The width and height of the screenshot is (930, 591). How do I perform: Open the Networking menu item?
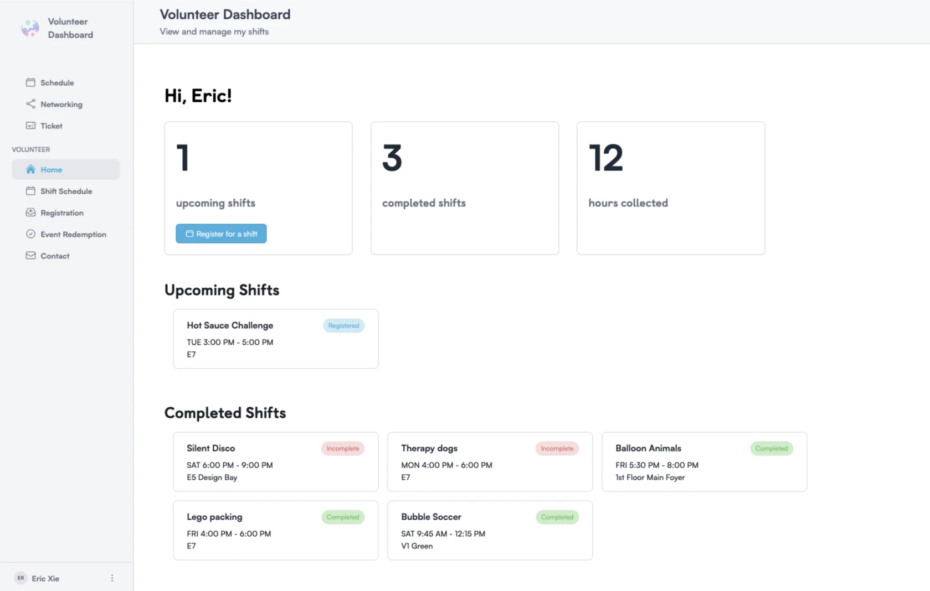61,104
